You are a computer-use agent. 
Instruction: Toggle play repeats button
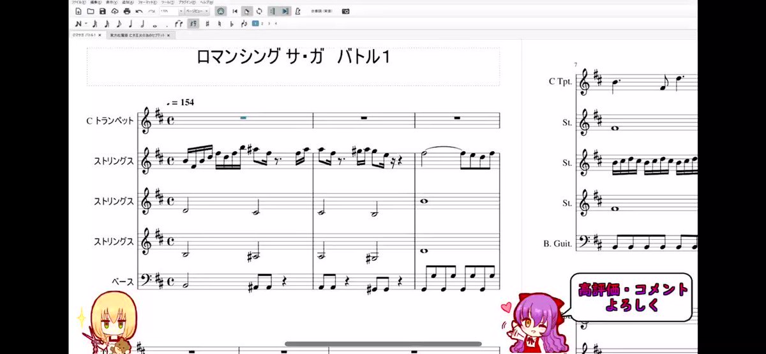273,11
